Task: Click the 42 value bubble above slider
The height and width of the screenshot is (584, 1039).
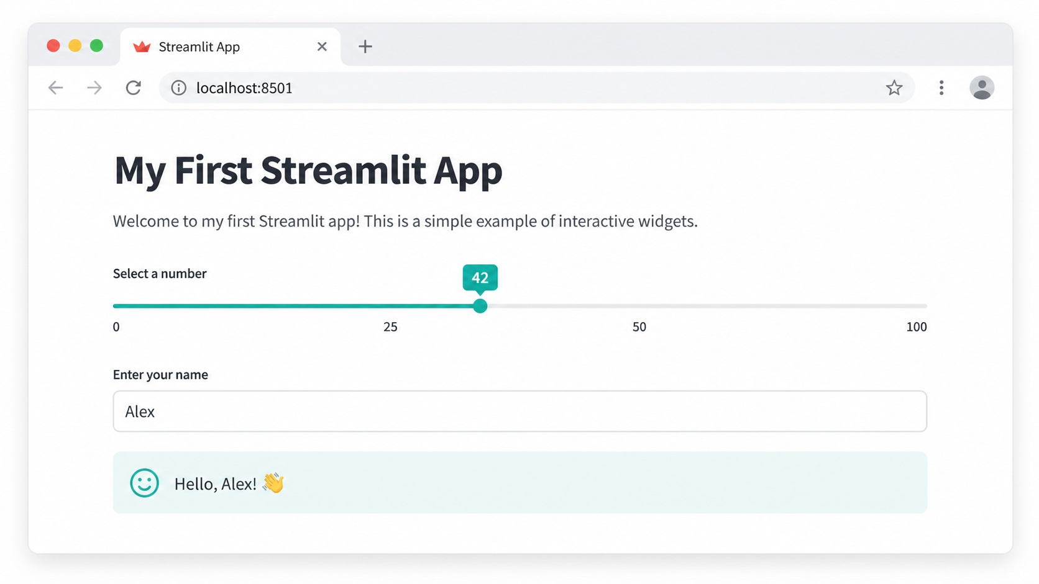Action: pyautogui.click(x=480, y=277)
